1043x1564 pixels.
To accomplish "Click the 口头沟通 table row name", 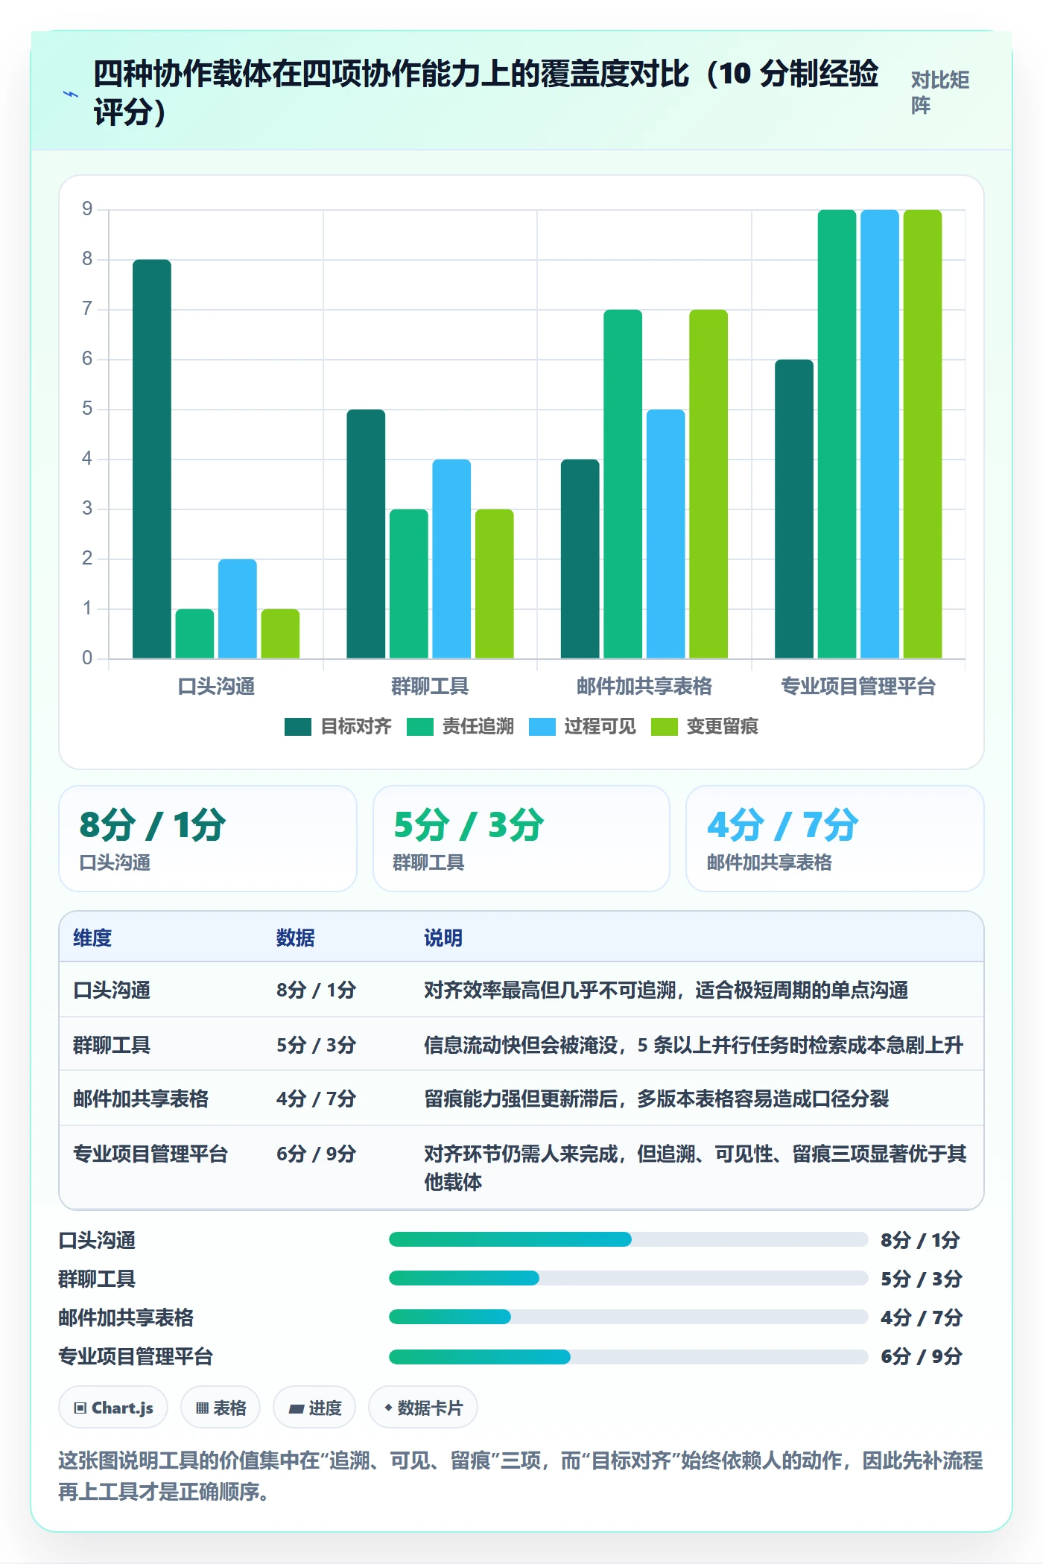I will pos(112,990).
